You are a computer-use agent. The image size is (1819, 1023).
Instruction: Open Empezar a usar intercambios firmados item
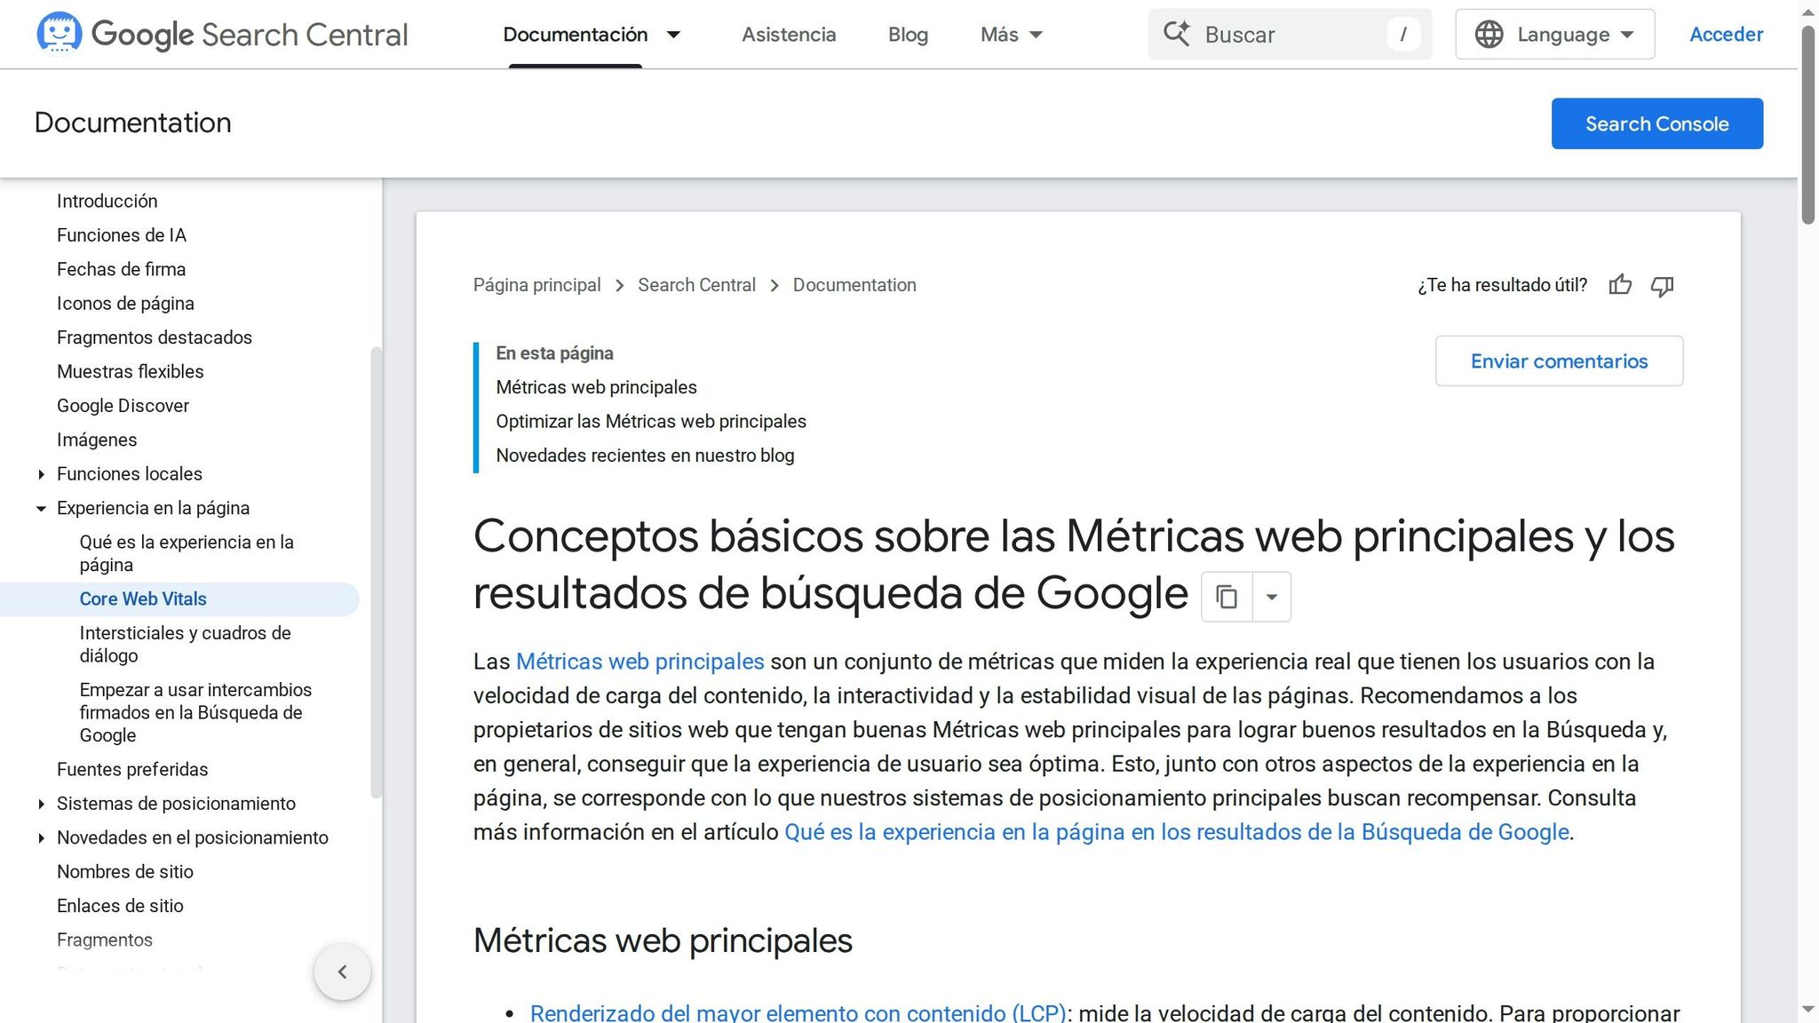point(195,712)
